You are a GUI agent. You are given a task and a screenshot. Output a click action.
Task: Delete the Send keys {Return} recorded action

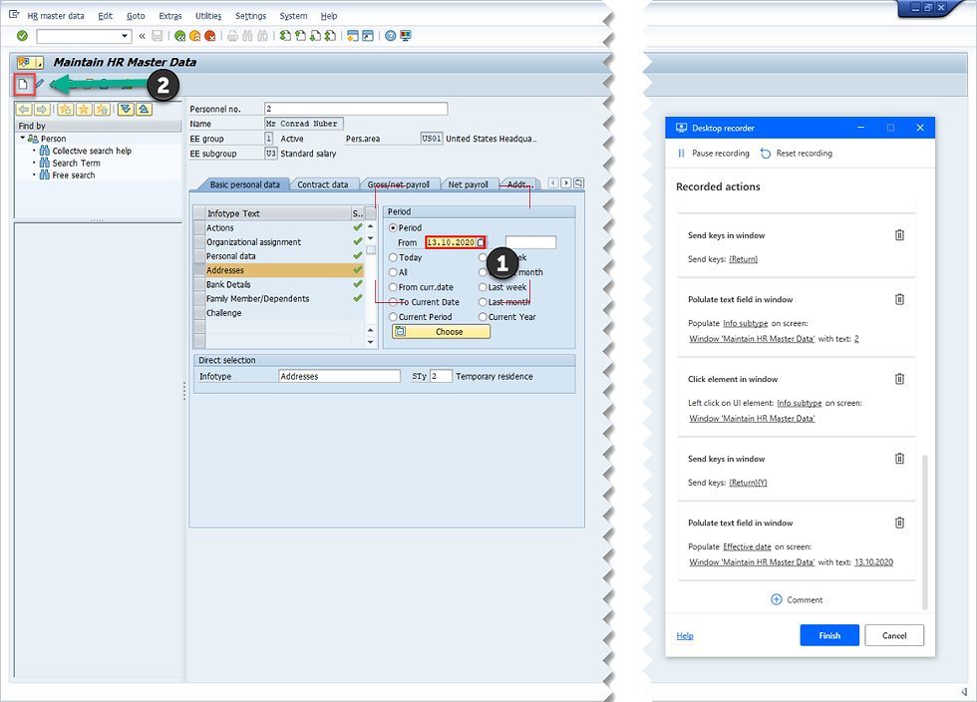(899, 235)
